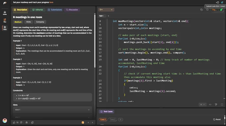
Task: Open the Track section in the sidebar
Action: pos(5,28)
